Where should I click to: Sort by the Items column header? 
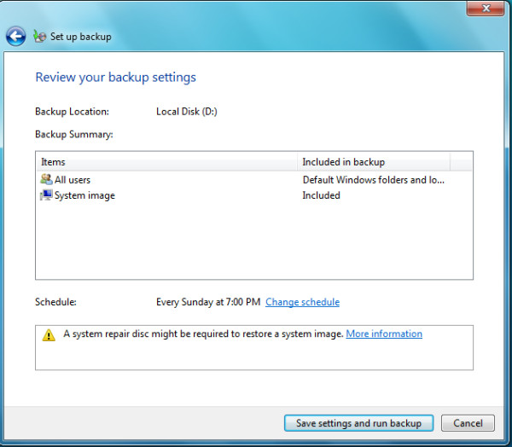pos(167,162)
